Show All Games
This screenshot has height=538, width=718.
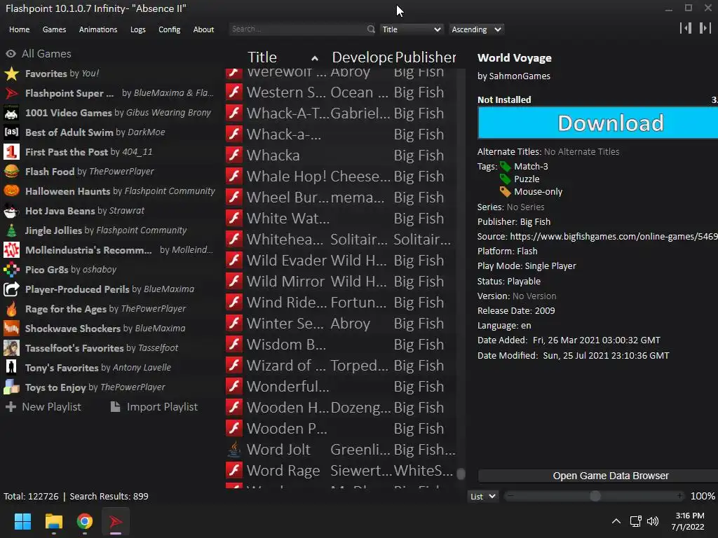pyautogui.click(x=39, y=53)
